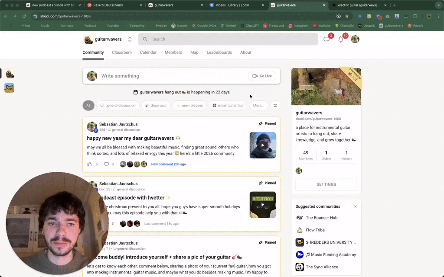Open the ChatGPT bookmark
The image size is (444, 277).
(249, 26)
